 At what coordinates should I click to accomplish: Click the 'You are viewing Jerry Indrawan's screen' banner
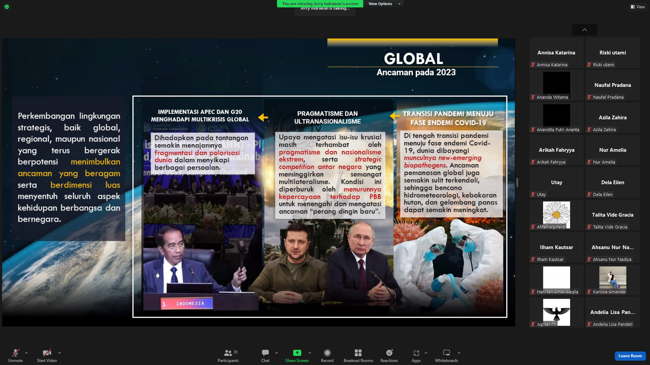(320, 4)
